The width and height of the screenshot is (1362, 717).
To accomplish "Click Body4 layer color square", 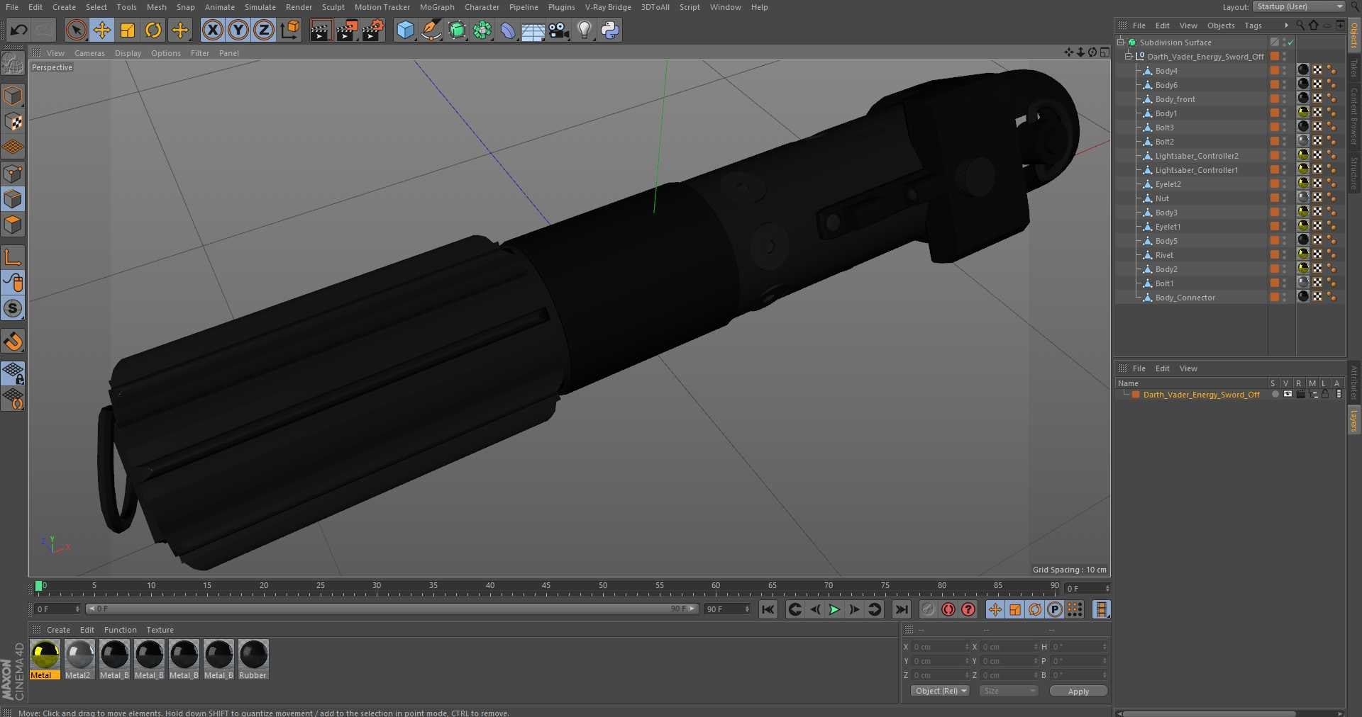I will 1274,71.
